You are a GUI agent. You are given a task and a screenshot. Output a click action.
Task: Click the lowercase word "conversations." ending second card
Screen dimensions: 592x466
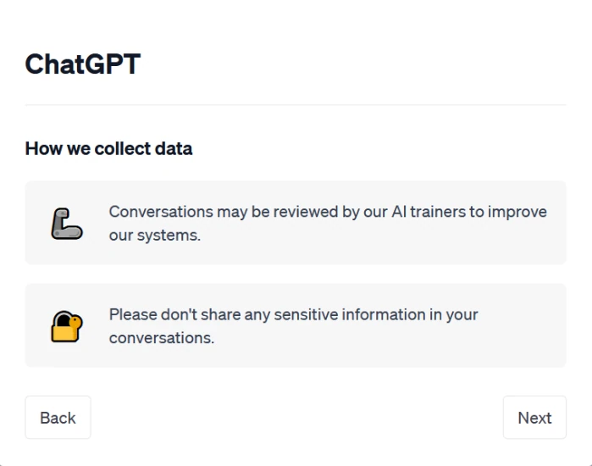[x=162, y=338]
